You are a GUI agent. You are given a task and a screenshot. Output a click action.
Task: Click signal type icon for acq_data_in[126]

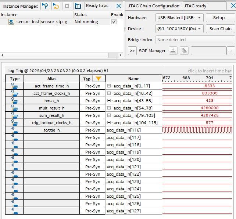[x=14, y=204]
